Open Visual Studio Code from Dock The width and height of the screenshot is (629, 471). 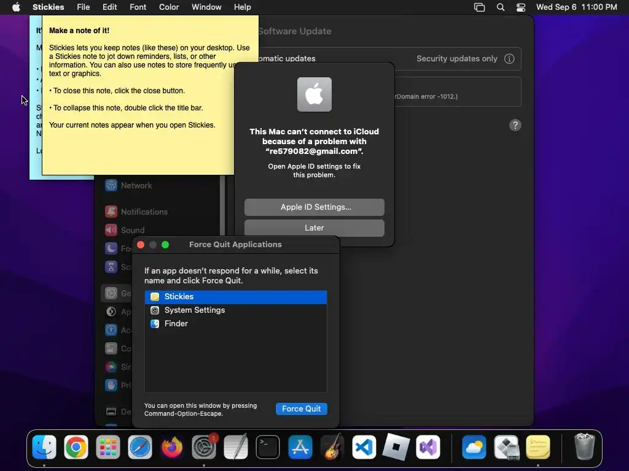(364, 446)
